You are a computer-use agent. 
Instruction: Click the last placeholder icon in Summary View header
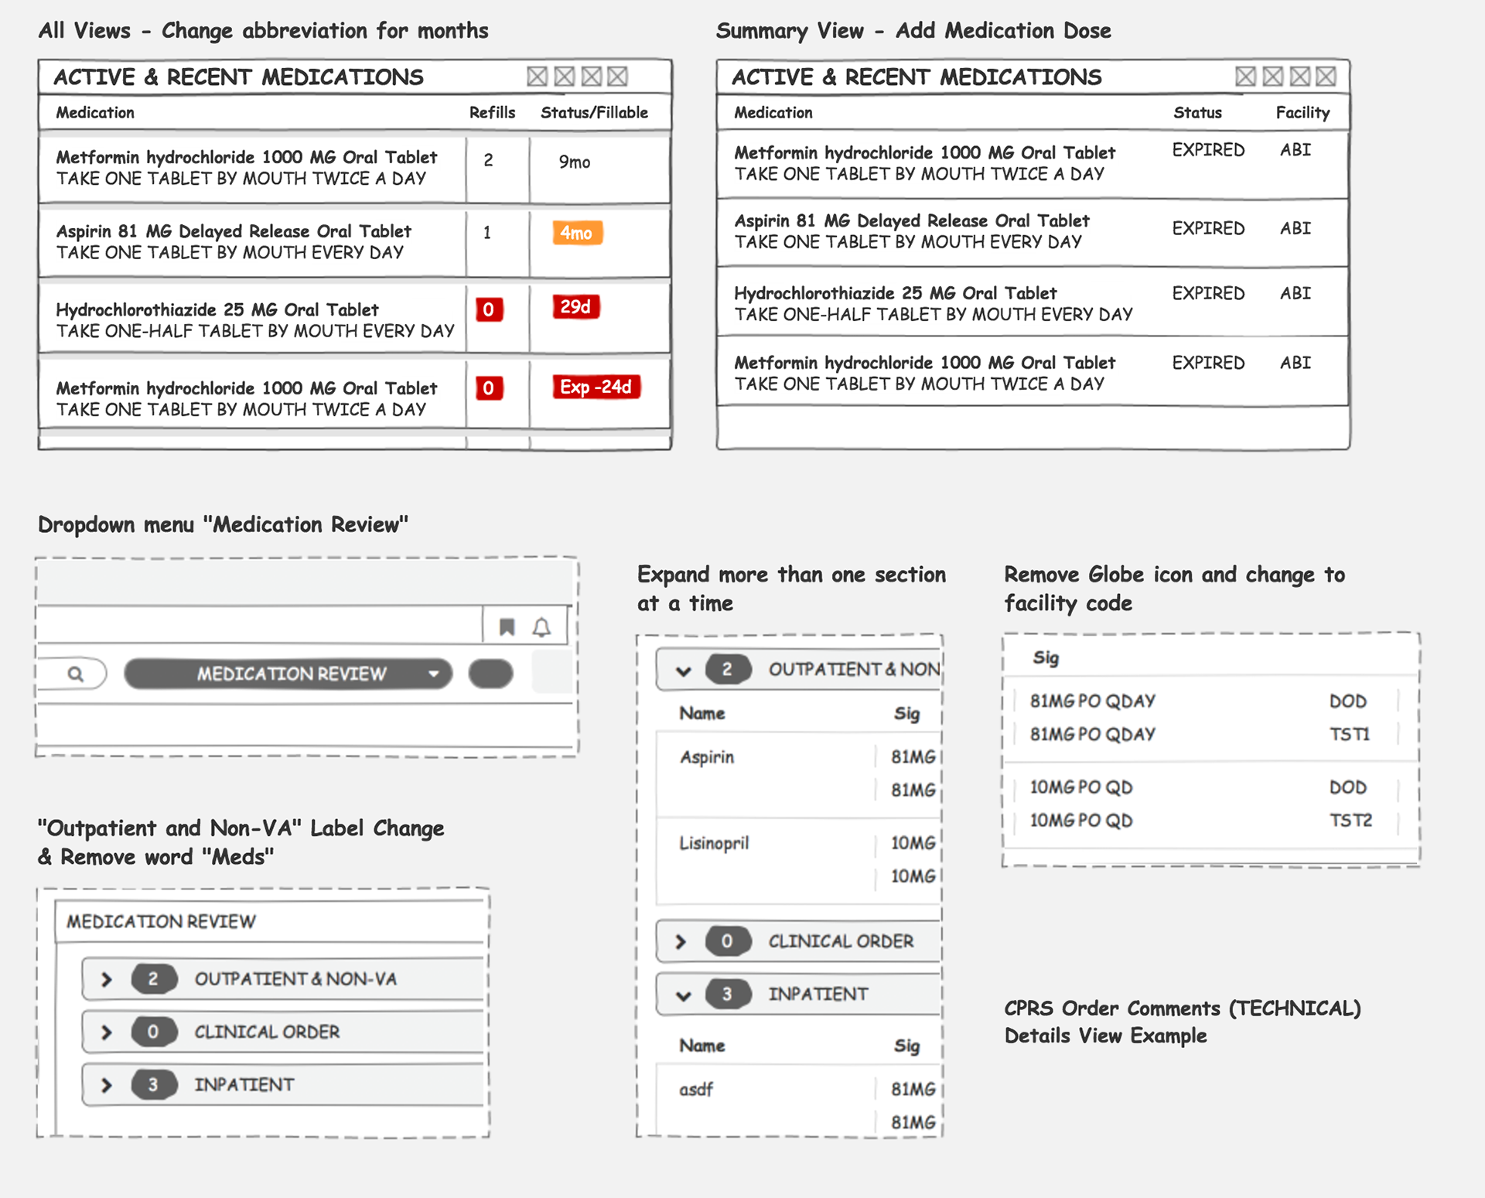click(x=1326, y=77)
